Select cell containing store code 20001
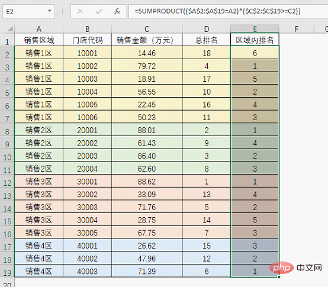Image resolution: width=328 pixels, height=287 pixels. click(x=87, y=130)
